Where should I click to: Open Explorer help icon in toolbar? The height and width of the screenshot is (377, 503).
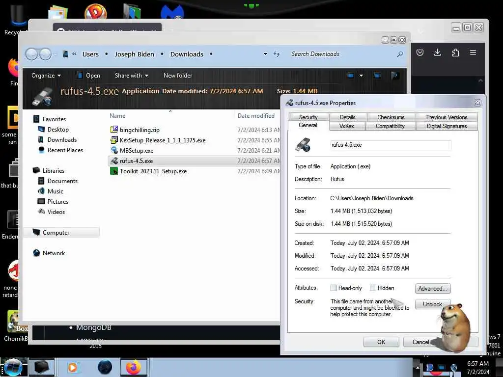coord(395,76)
